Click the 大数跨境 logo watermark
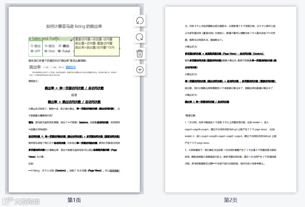Viewport: 305px width, 207px height. click(x=21, y=201)
